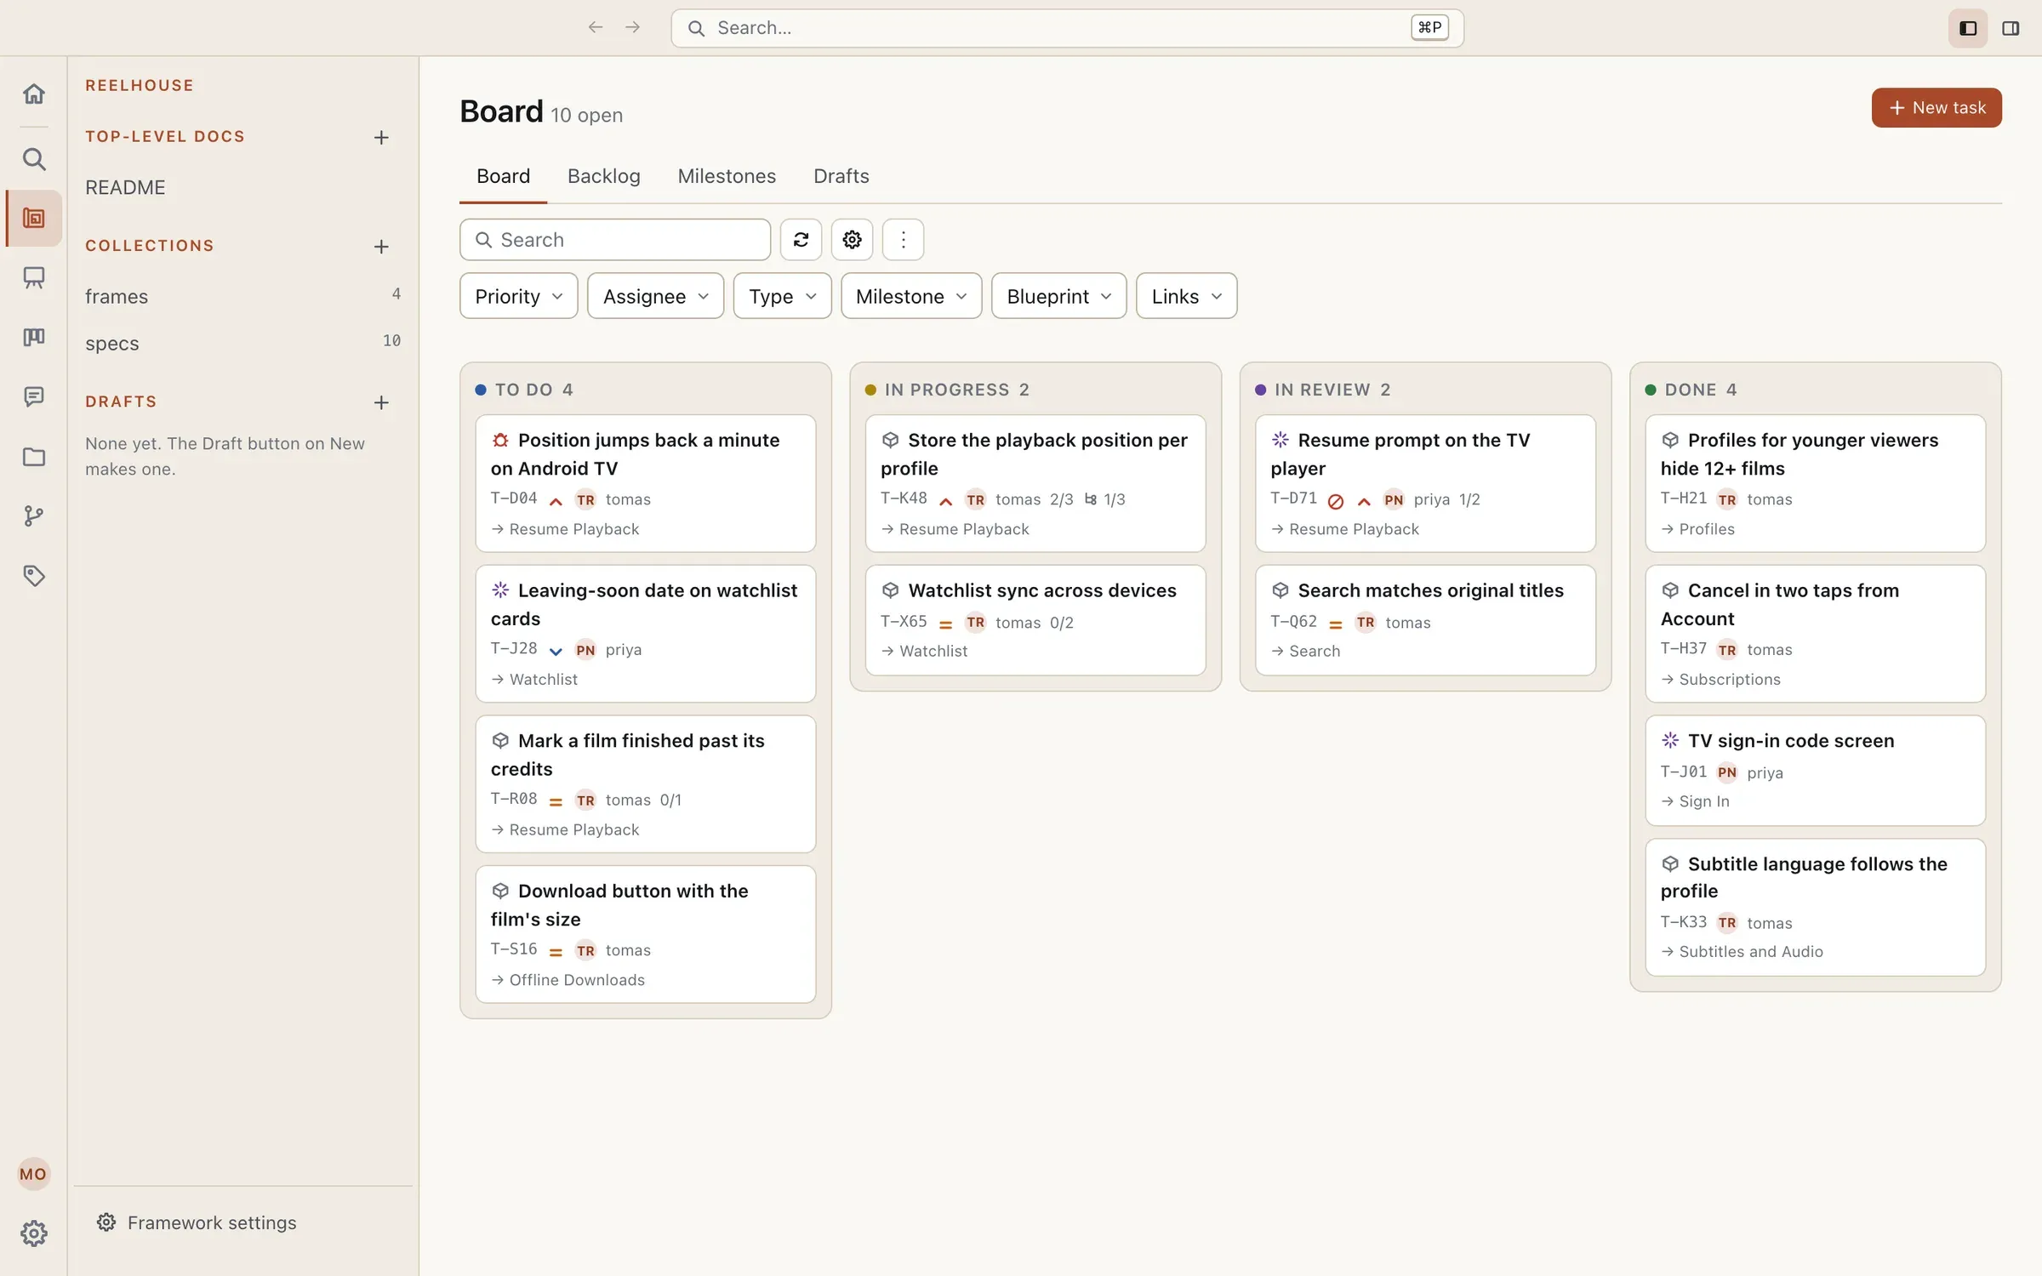The width and height of the screenshot is (2042, 1276).
Task: Go forward with right arrow
Action: pyautogui.click(x=632, y=27)
